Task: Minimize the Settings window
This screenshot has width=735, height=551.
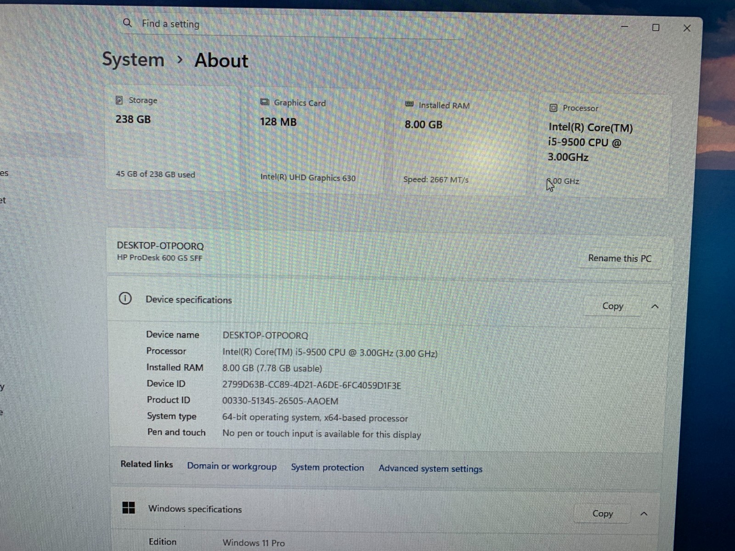Action: (x=625, y=27)
